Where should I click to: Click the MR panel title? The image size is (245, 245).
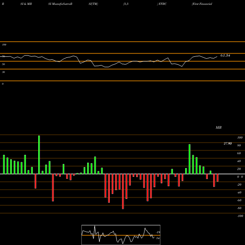coord(219,127)
